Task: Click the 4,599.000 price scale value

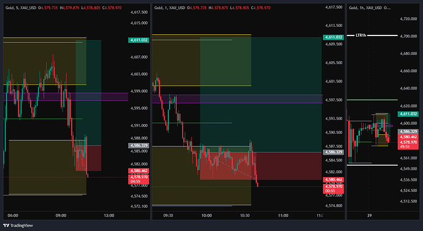Action: (x=139, y=91)
